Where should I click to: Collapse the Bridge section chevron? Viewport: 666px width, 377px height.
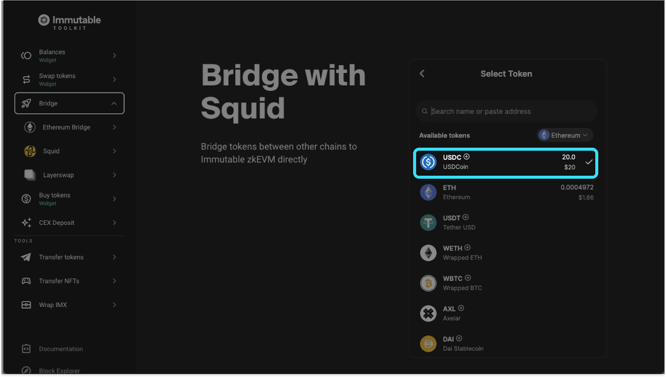point(114,103)
